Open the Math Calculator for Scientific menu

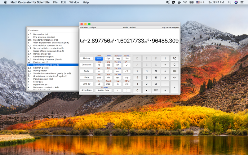coord(30,2)
